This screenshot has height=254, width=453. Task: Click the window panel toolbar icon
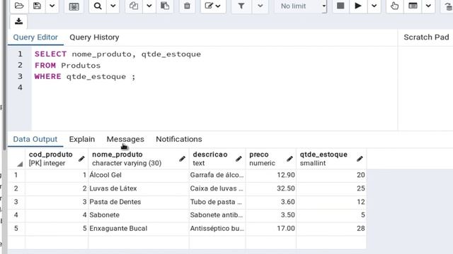(x=413, y=6)
